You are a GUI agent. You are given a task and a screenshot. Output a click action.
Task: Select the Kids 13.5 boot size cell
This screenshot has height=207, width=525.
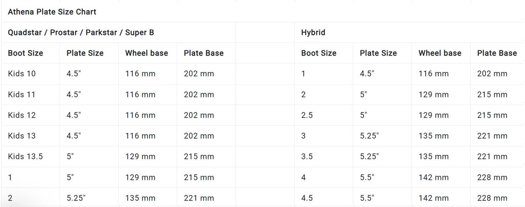(25, 156)
